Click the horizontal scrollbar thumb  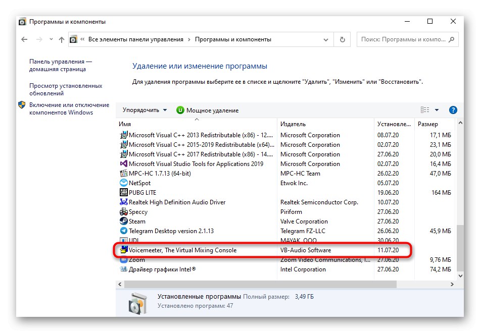pos(260,285)
